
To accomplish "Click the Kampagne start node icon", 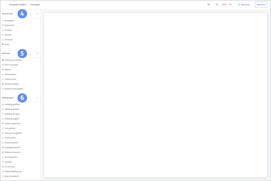I will pos(3,20).
